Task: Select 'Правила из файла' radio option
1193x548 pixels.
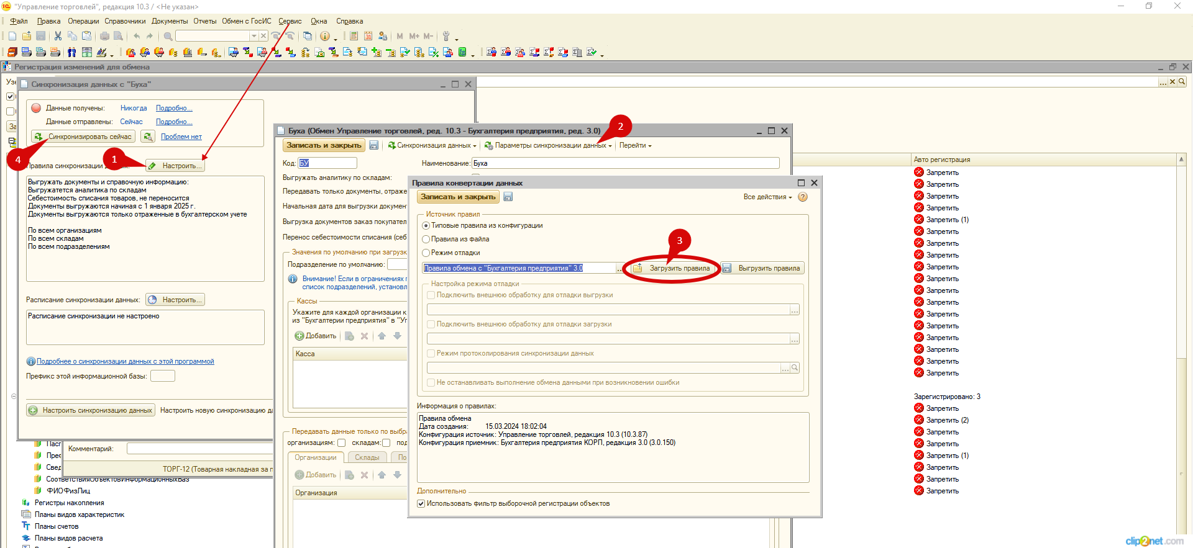Action: 426,240
